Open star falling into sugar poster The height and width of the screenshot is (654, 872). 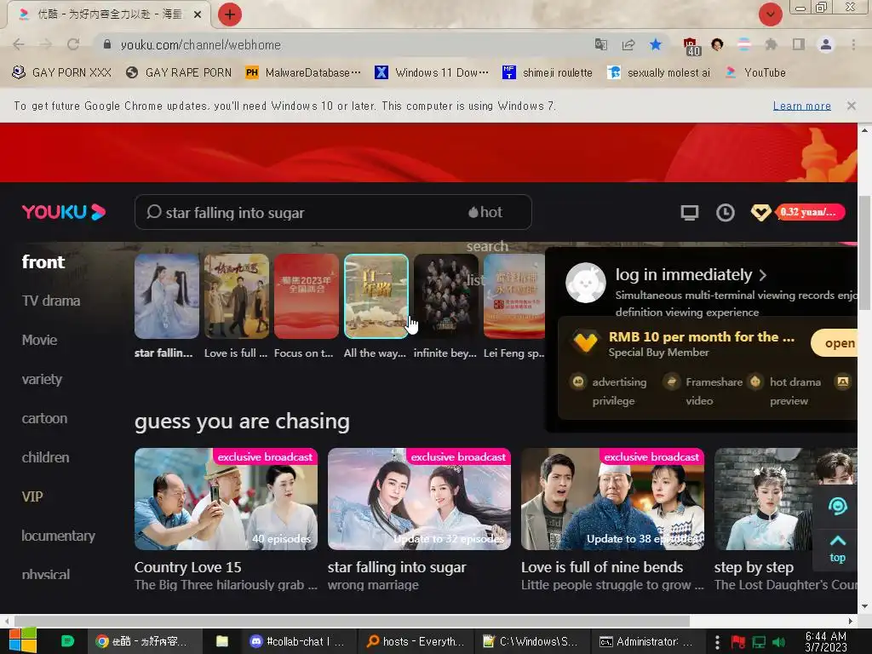point(419,499)
